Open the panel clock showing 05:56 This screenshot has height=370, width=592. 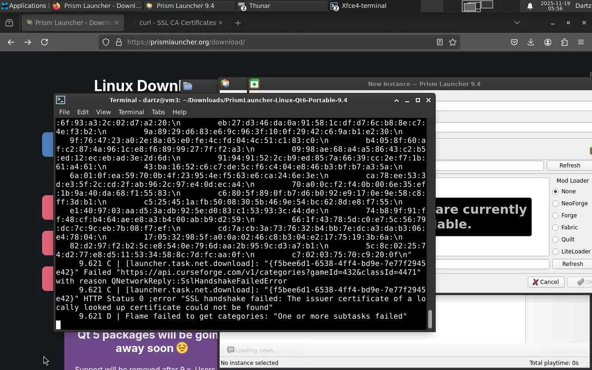[555, 6]
